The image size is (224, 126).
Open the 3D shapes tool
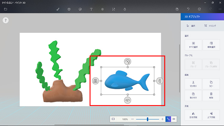69,9
